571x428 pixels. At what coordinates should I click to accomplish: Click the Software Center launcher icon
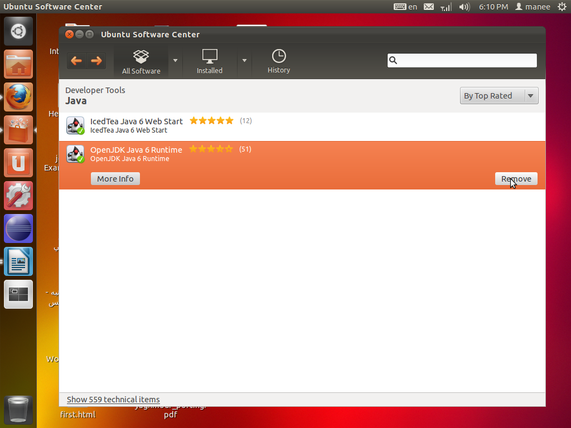18,130
